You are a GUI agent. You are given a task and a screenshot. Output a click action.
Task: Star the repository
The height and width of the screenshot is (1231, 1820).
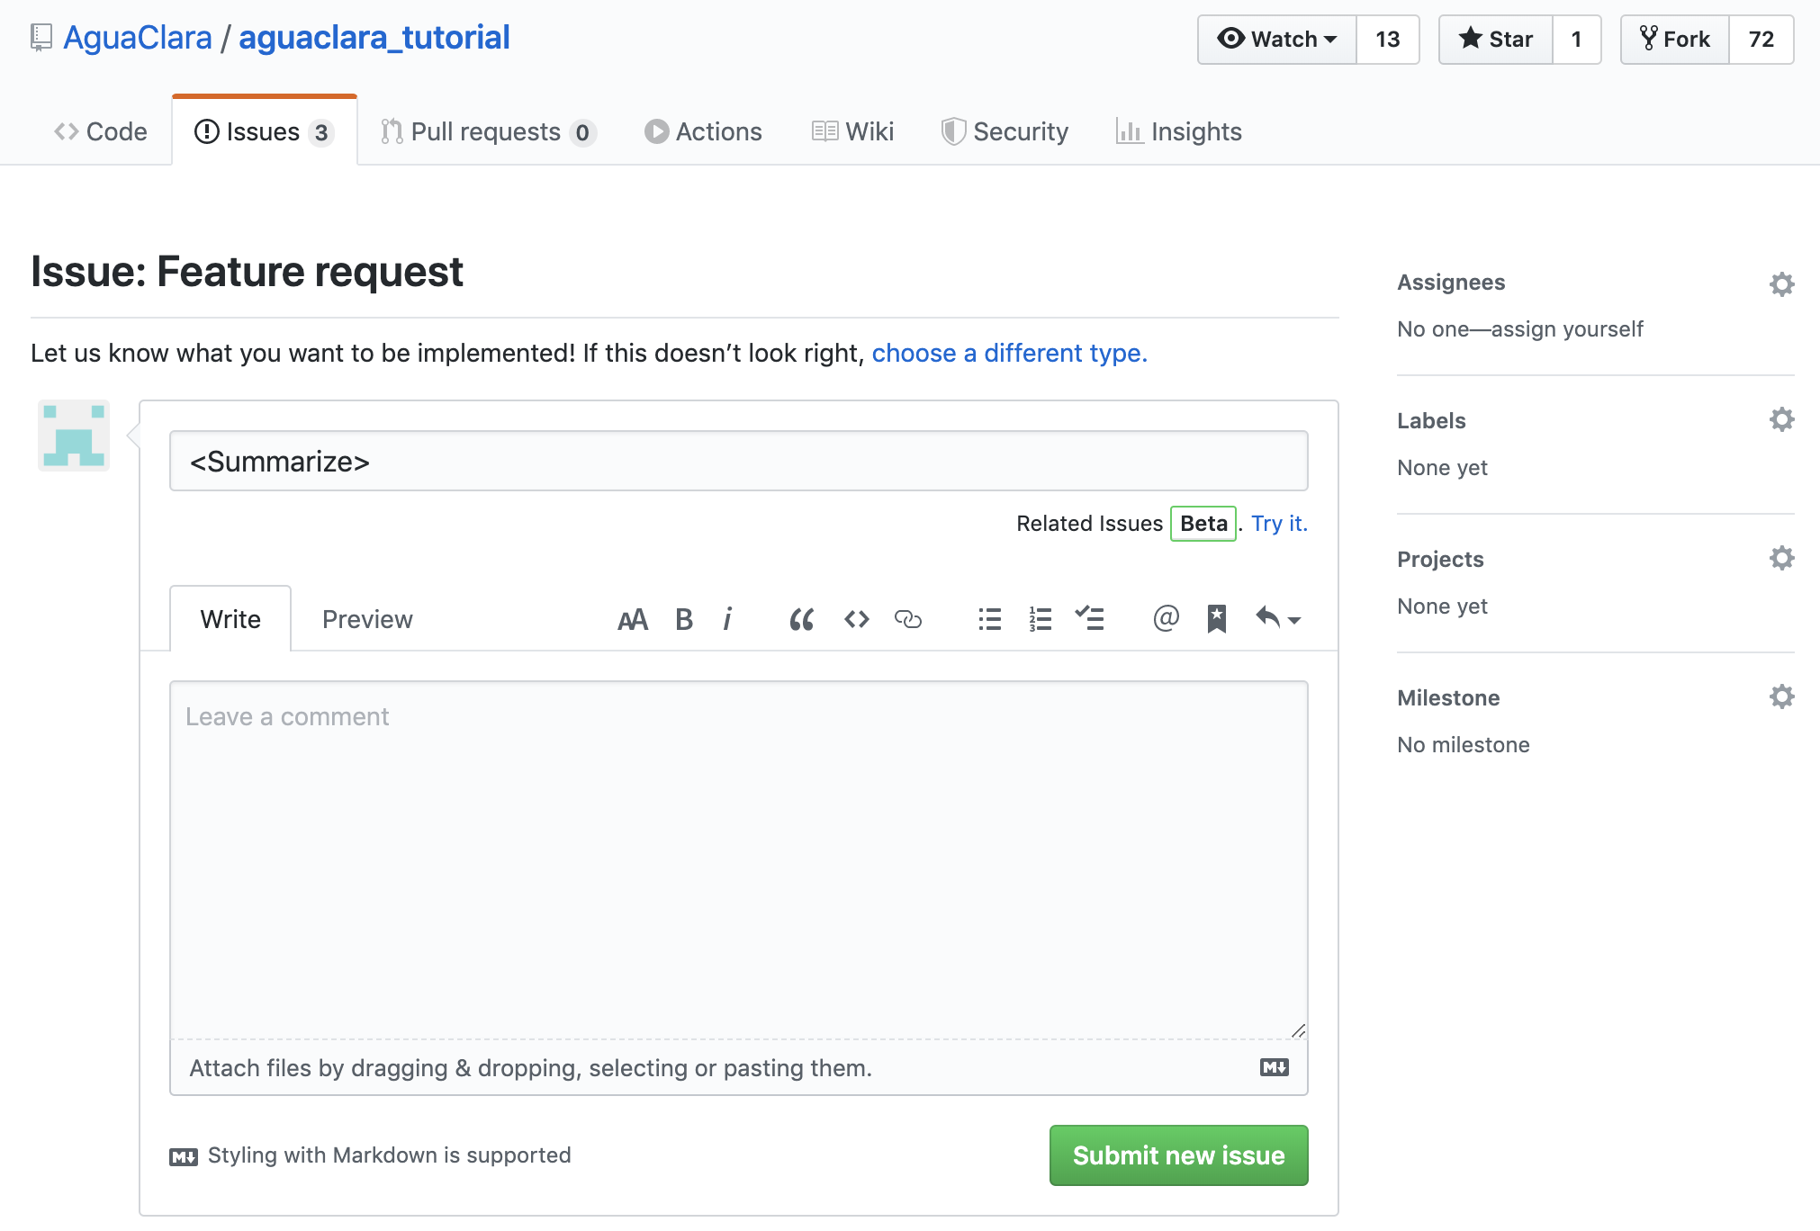1496,40
